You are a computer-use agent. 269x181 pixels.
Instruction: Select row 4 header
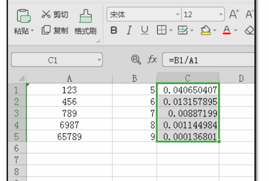(17, 124)
